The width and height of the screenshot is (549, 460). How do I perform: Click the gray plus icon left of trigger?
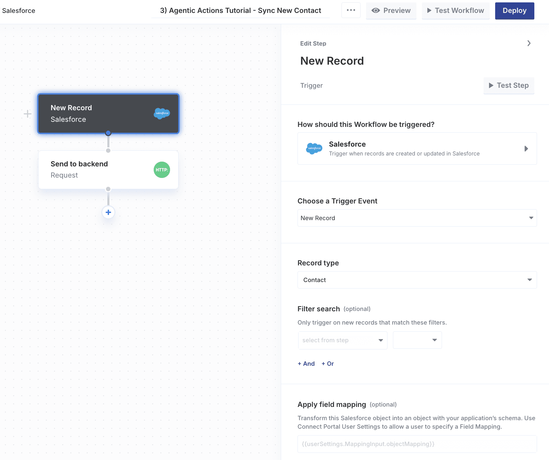click(28, 114)
